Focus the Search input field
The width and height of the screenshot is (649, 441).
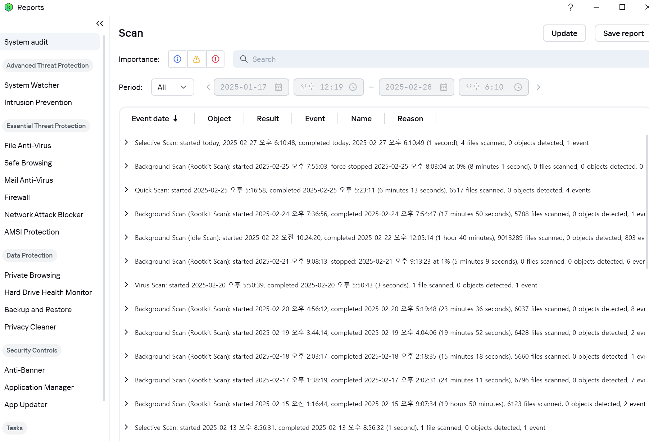pos(441,59)
